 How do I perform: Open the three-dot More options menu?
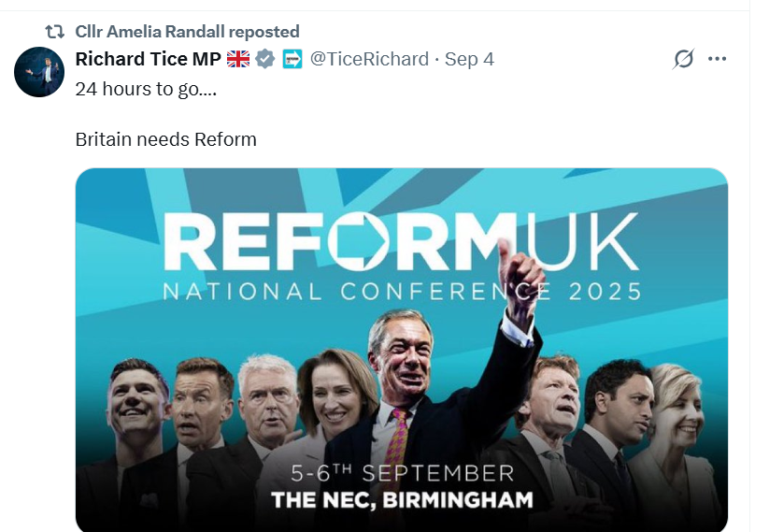pyautogui.click(x=718, y=60)
